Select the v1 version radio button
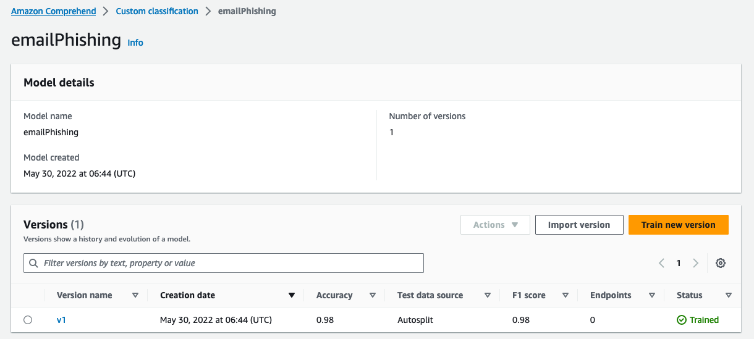The image size is (754, 339). coord(28,320)
